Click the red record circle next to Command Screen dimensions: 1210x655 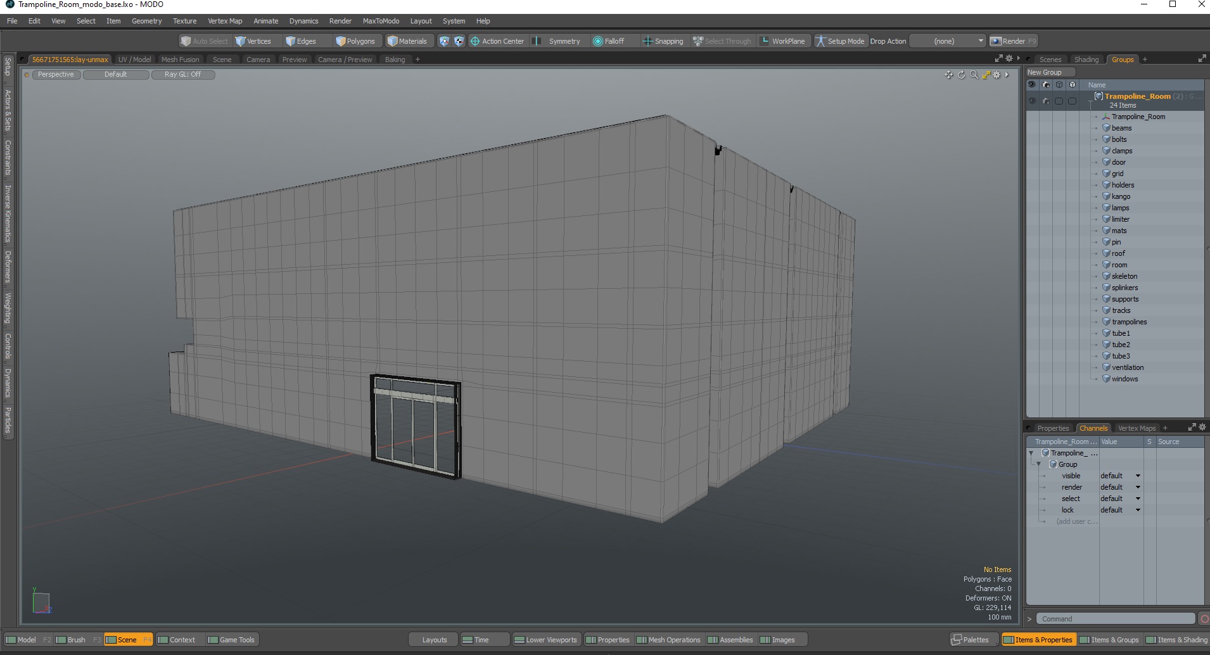[1204, 619]
